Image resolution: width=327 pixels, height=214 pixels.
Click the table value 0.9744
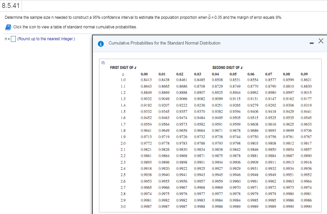click(235, 137)
